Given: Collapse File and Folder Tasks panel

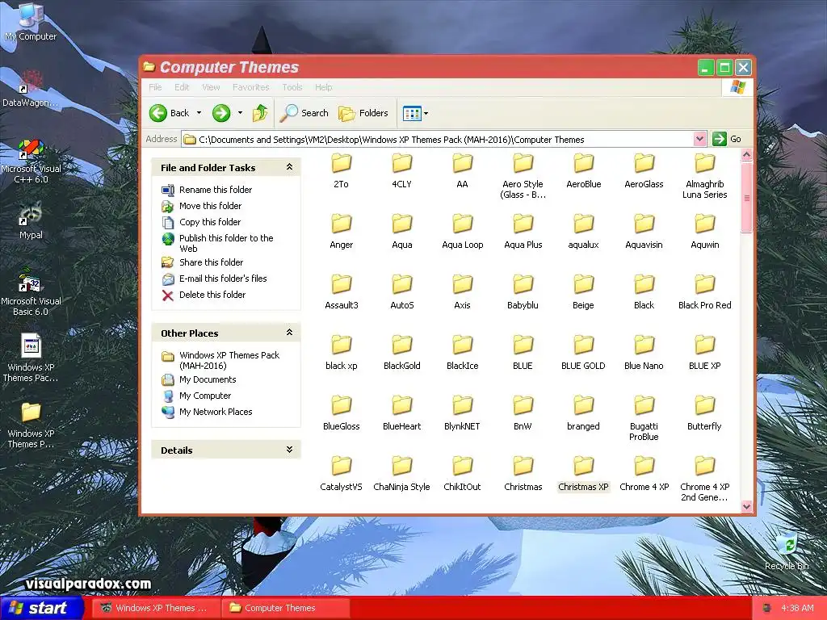Looking at the screenshot, I should point(289,167).
